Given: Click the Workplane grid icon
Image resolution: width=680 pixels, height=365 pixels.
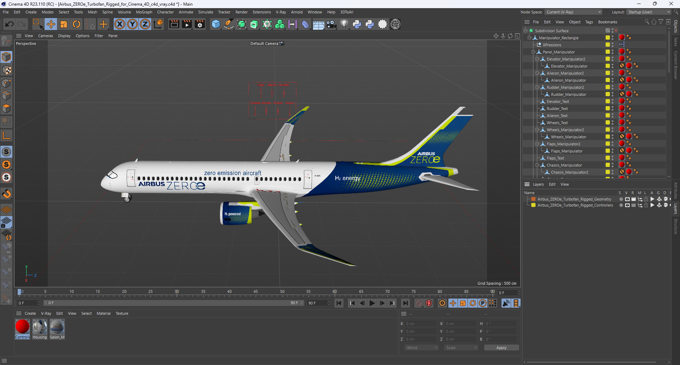Looking at the screenshot, I should pyautogui.click(x=6, y=209).
